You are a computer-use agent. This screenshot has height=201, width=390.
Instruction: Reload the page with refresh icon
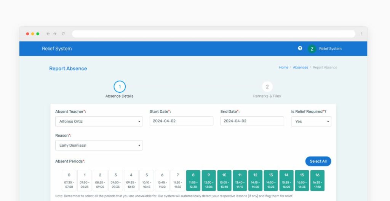63,34
